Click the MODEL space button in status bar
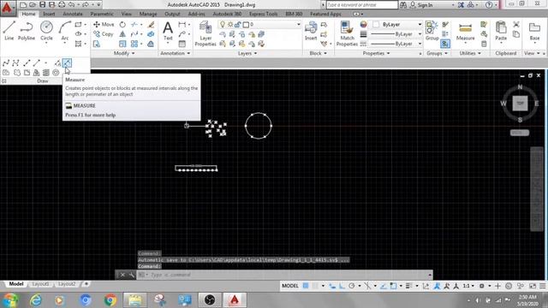 pos(289,286)
